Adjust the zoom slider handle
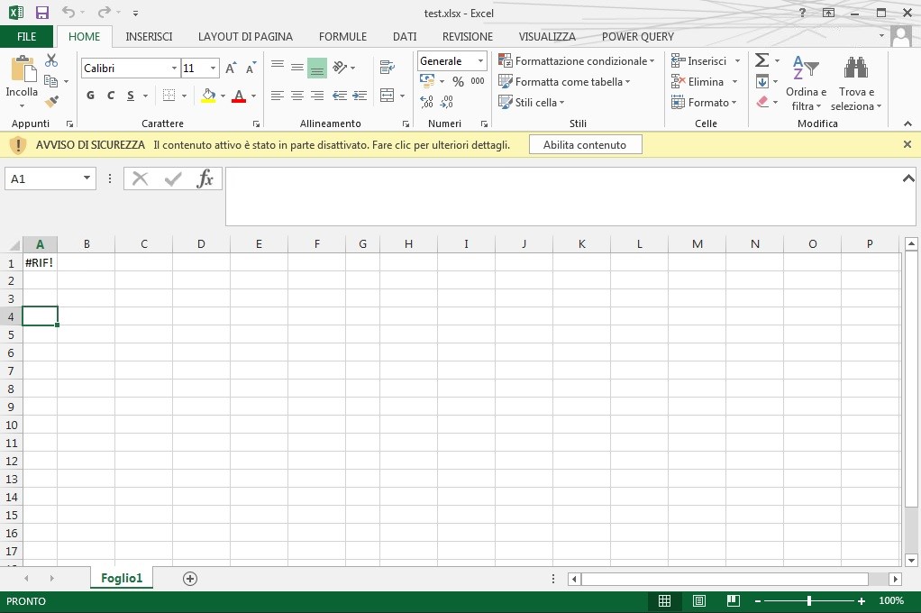Screen dimensions: 921x613 pyautogui.click(x=809, y=600)
